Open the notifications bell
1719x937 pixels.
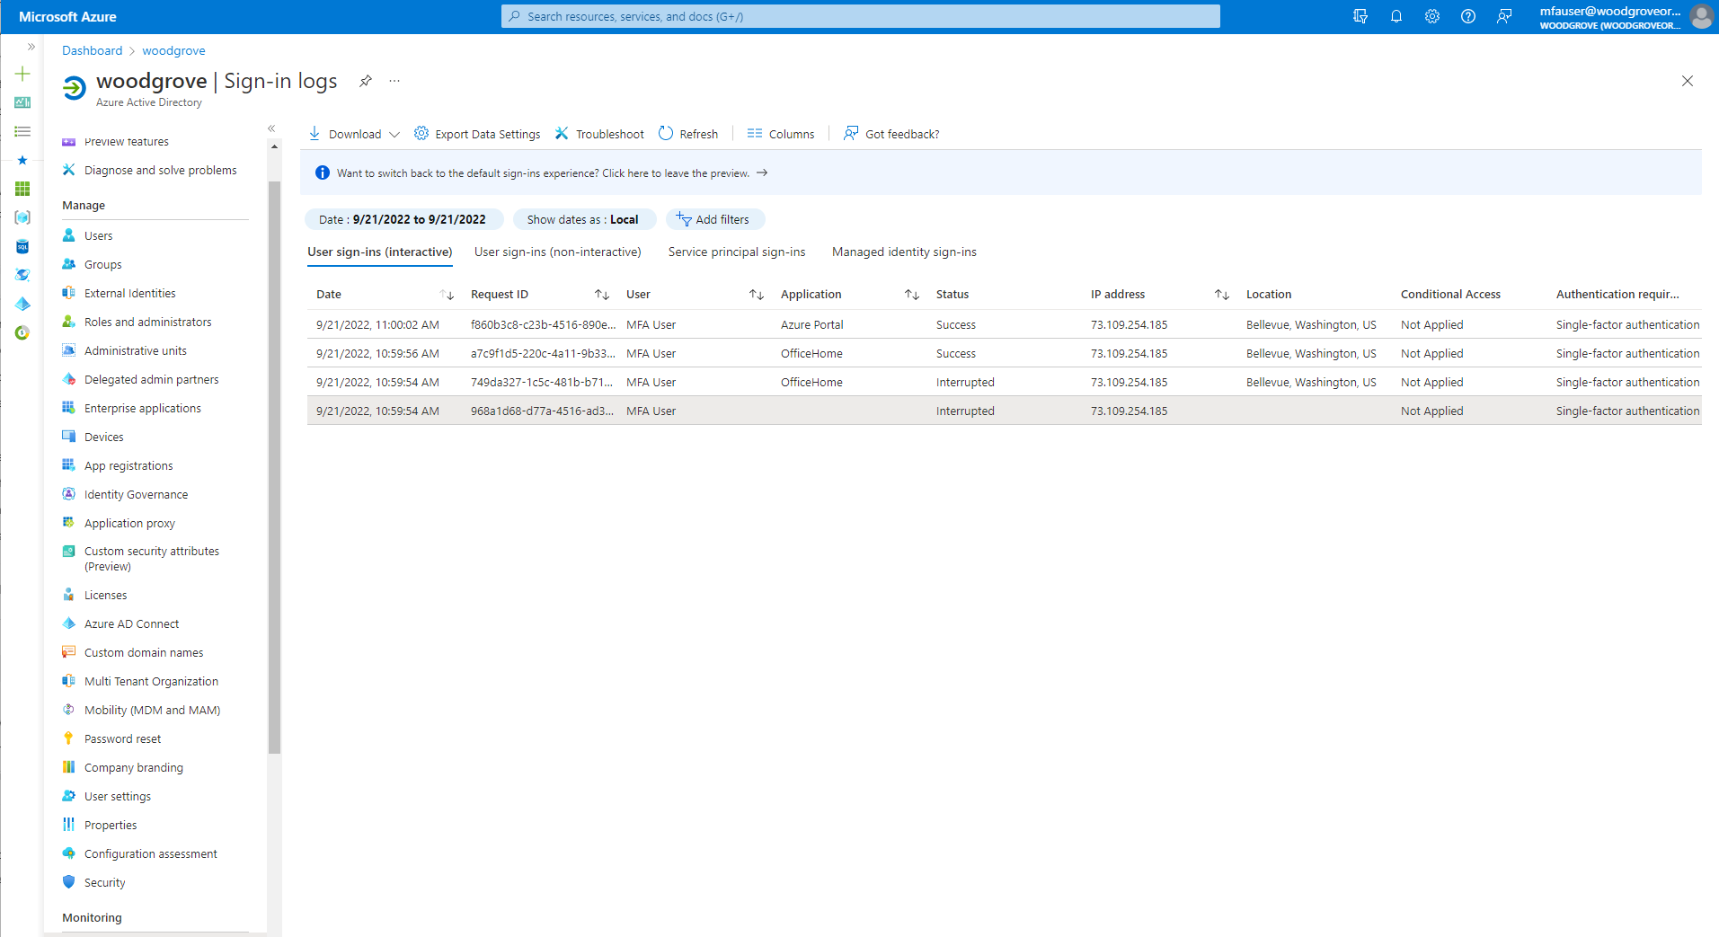point(1396,16)
